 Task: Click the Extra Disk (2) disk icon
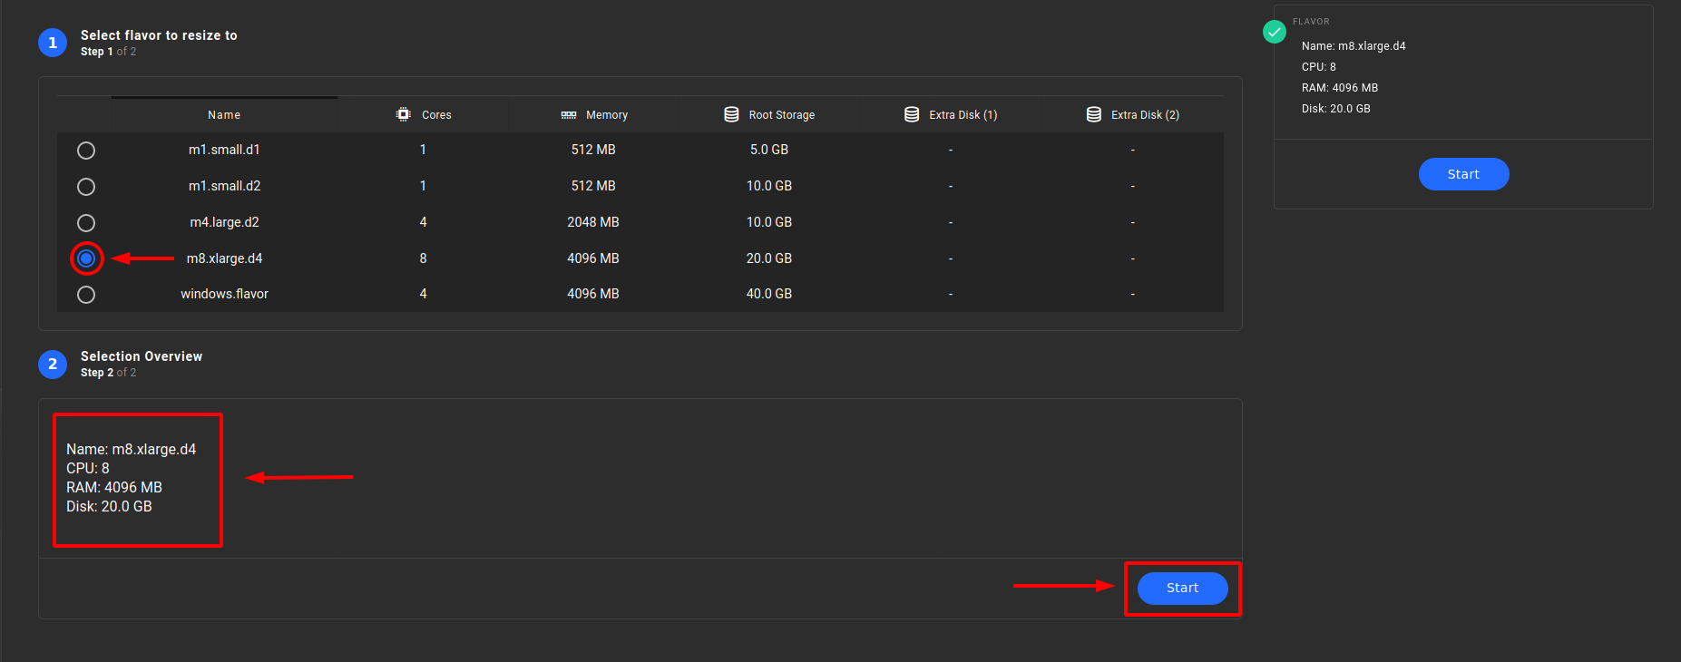[1094, 114]
